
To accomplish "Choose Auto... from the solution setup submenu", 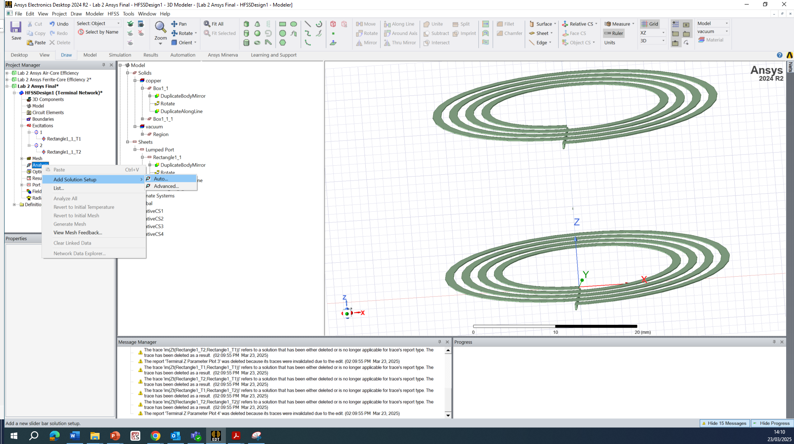I will (x=161, y=179).
